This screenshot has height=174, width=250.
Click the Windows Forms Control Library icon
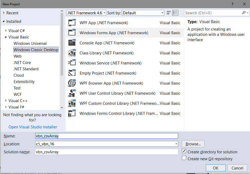[x=72, y=113]
